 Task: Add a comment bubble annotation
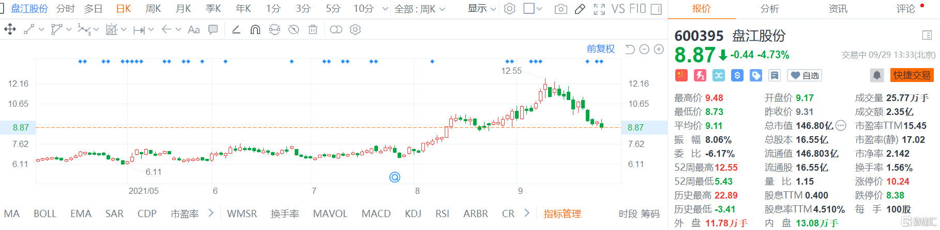point(213,29)
